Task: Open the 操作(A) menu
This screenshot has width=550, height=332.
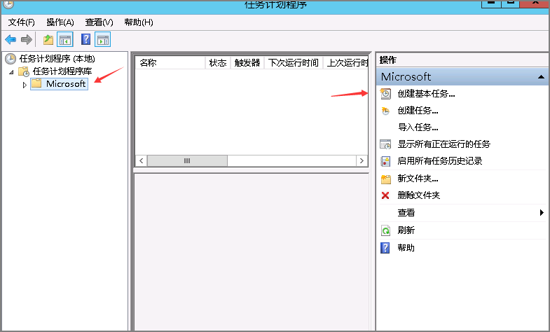Action: [60, 22]
